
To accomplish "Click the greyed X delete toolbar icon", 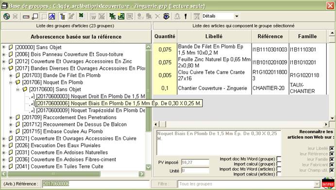I will coord(157,16).
